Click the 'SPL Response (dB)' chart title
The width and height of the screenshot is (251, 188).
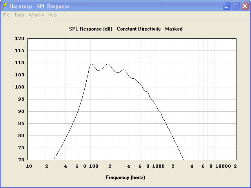click(x=91, y=29)
